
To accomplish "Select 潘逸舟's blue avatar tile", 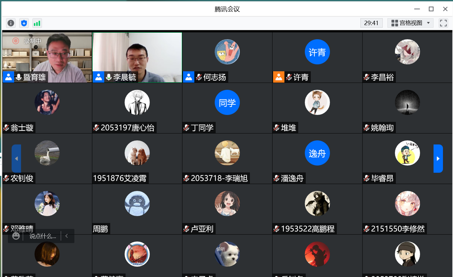I will pos(317,153).
